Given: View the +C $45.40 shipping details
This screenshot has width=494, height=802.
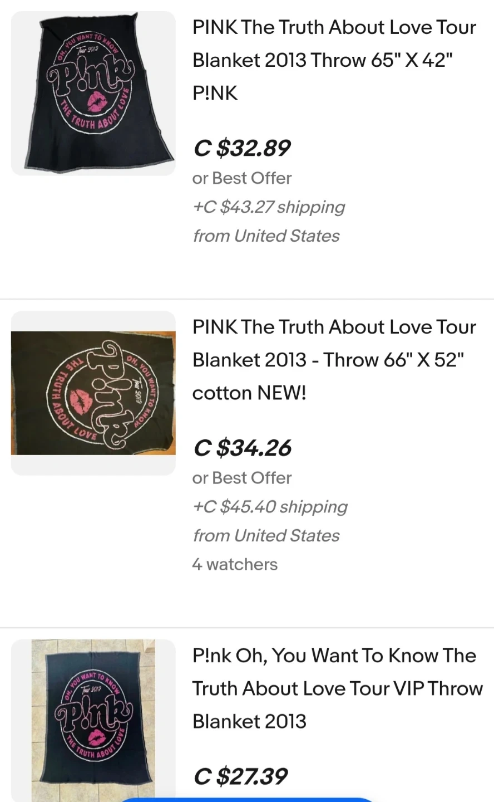Looking at the screenshot, I should tap(270, 507).
